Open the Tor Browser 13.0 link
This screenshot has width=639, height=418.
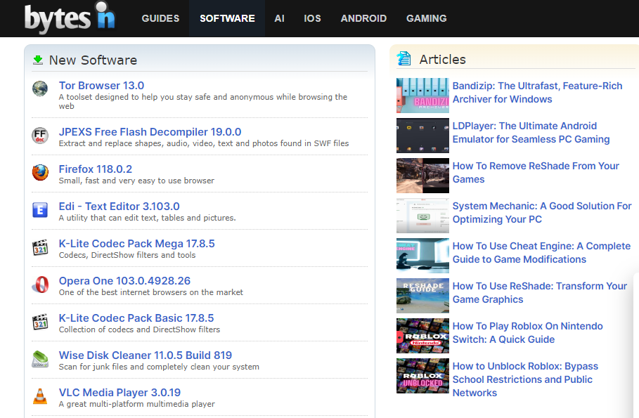(101, 86)
